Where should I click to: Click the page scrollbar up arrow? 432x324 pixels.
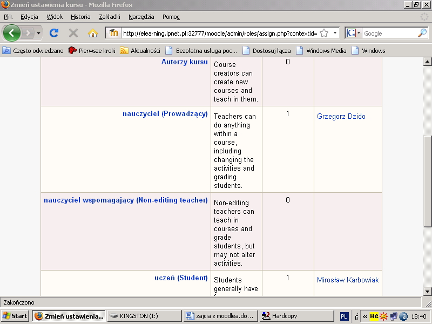[x=427, y=62]
